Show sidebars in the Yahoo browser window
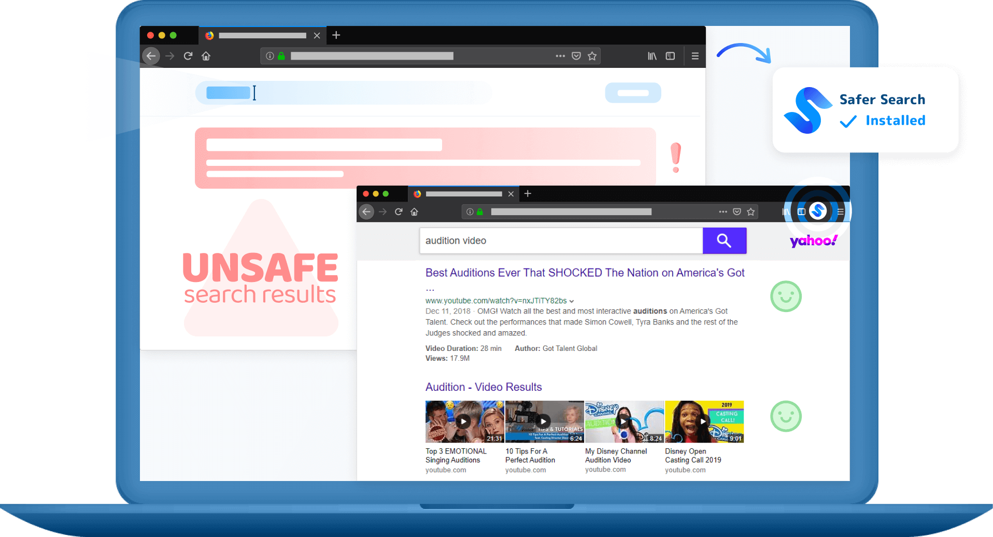The image size is (993, 537). 801,211
